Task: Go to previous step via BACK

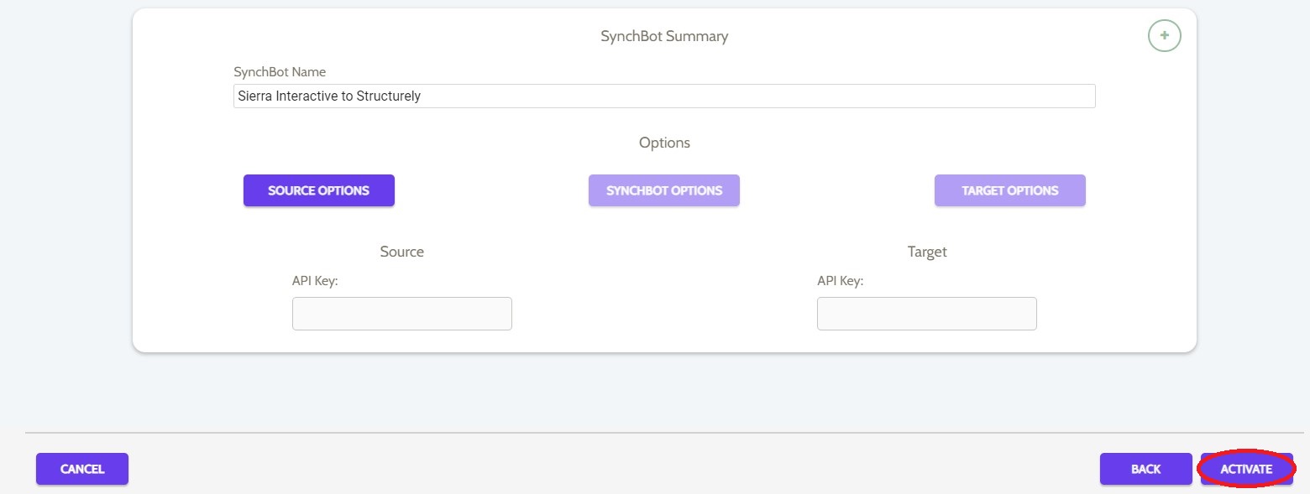Action: 1146,469
